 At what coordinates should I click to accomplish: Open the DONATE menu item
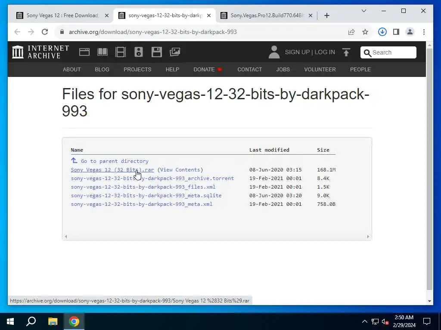pyautogui.click(x=208, y=69)
